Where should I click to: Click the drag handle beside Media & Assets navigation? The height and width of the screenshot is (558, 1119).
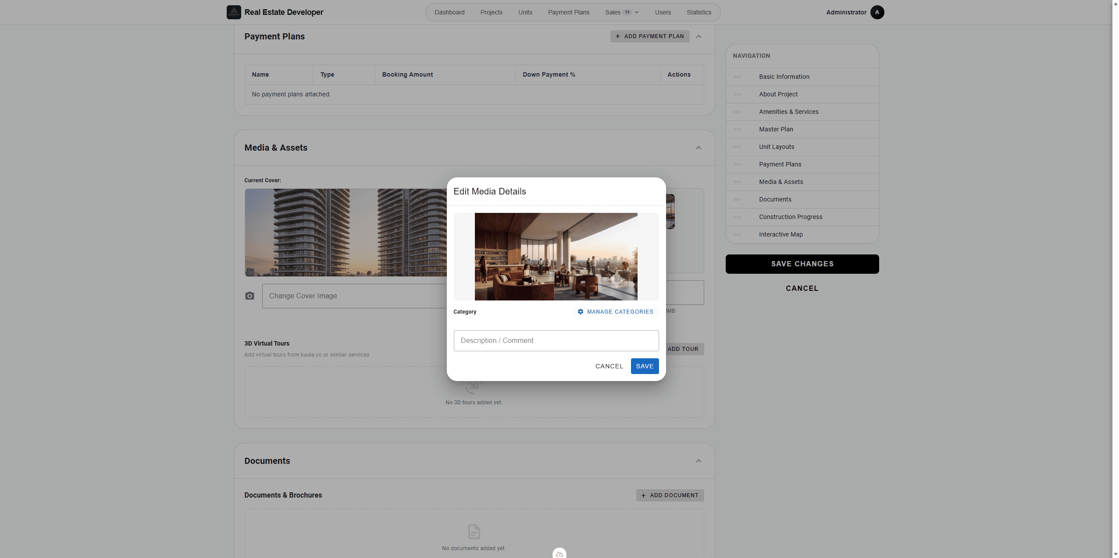pyautogui.click(x=737, y=182)
